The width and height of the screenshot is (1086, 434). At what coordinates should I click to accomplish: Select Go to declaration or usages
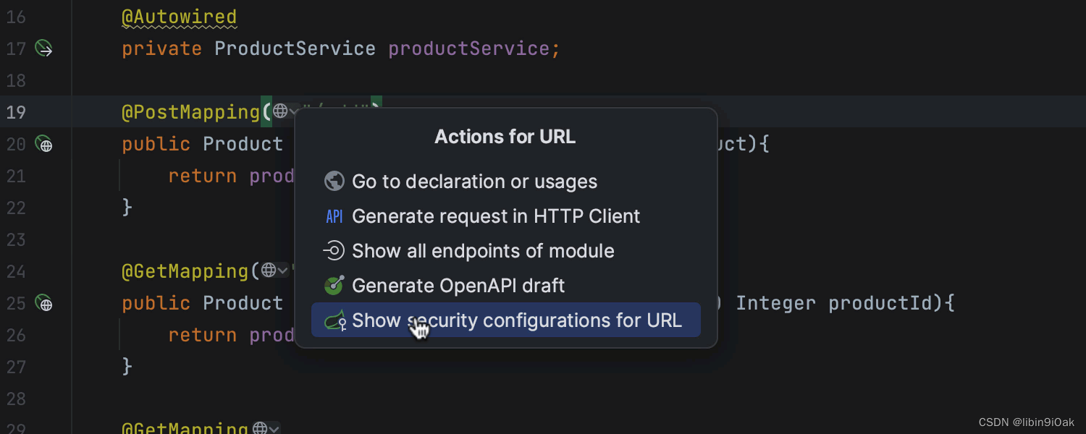(474, 182)
